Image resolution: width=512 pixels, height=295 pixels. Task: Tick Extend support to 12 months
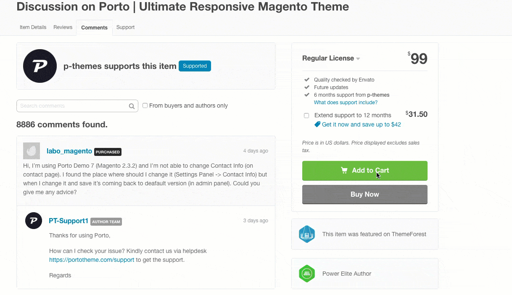point(306,116)
